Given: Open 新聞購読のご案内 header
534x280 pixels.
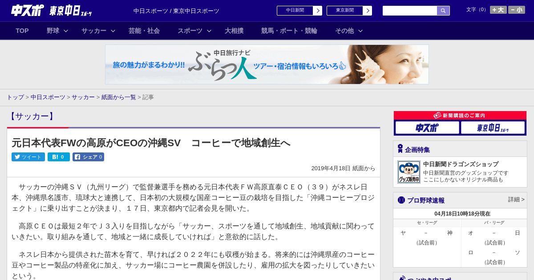Looking at the screenshot, I should (460, 116).
